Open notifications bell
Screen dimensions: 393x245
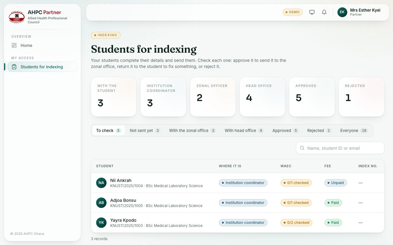coord(324,12)
